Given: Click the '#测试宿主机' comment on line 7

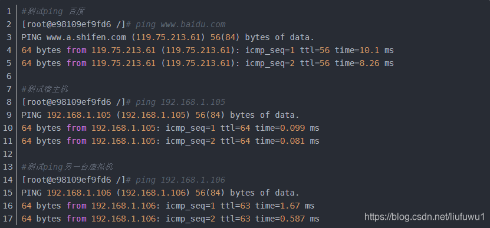Looking at the screenshot, I should [45, 90].
